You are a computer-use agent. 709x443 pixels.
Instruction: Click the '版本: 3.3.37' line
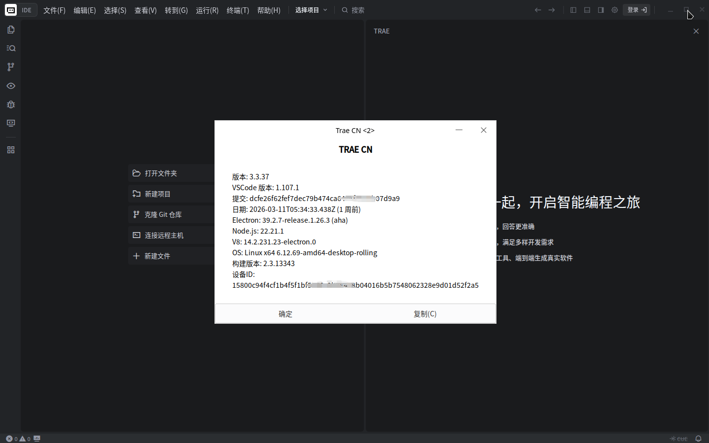point(250,177)
